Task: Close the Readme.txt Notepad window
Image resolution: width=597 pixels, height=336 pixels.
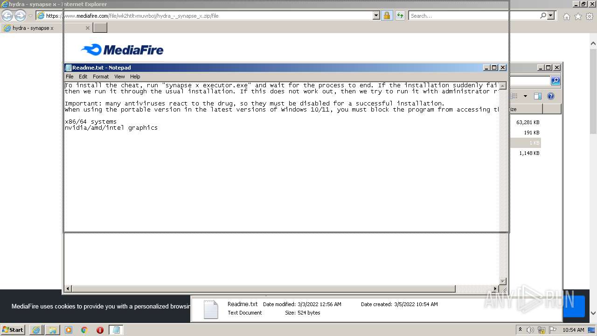Action: point(503,67)
